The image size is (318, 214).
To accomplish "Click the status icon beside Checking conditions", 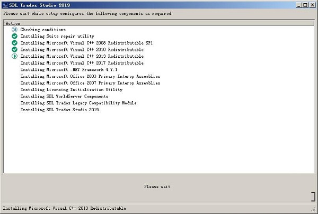I will (x=14, y=30).
